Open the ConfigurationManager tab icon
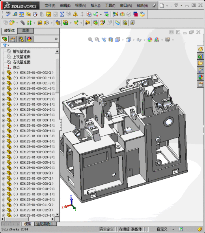The height and width of the screenshot is (233, 205). (21, 39)
